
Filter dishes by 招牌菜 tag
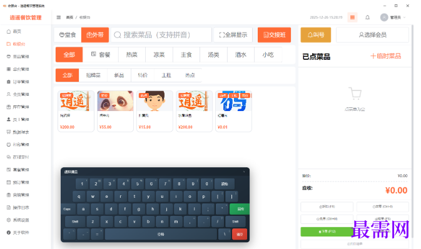(x=93, y=76)
